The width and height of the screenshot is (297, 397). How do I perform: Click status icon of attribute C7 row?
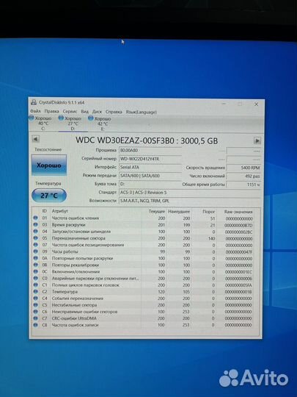pos(35,318)
